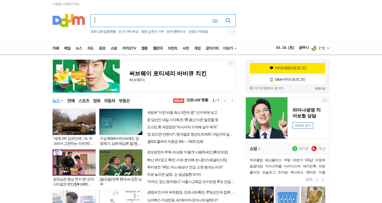Click the 회원가입 link
Image resolution: width=382 pixels, height=203 pixels.
(320, 88)
